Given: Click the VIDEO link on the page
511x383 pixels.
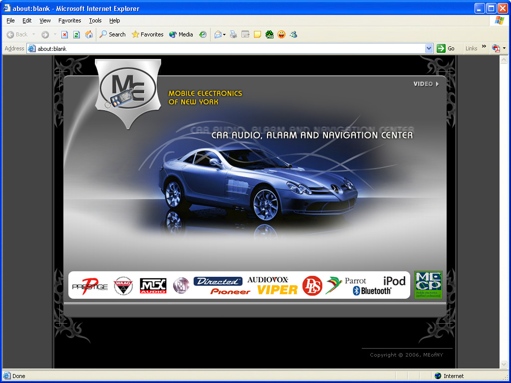Looking at the screenshot, I should point(426,84).
